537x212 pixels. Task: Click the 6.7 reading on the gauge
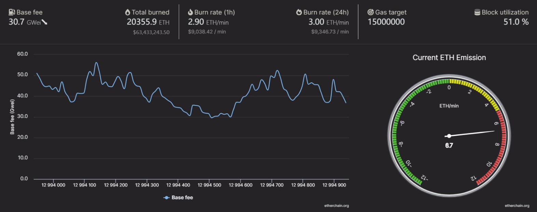pyautogui.click(x=449, y=146)
